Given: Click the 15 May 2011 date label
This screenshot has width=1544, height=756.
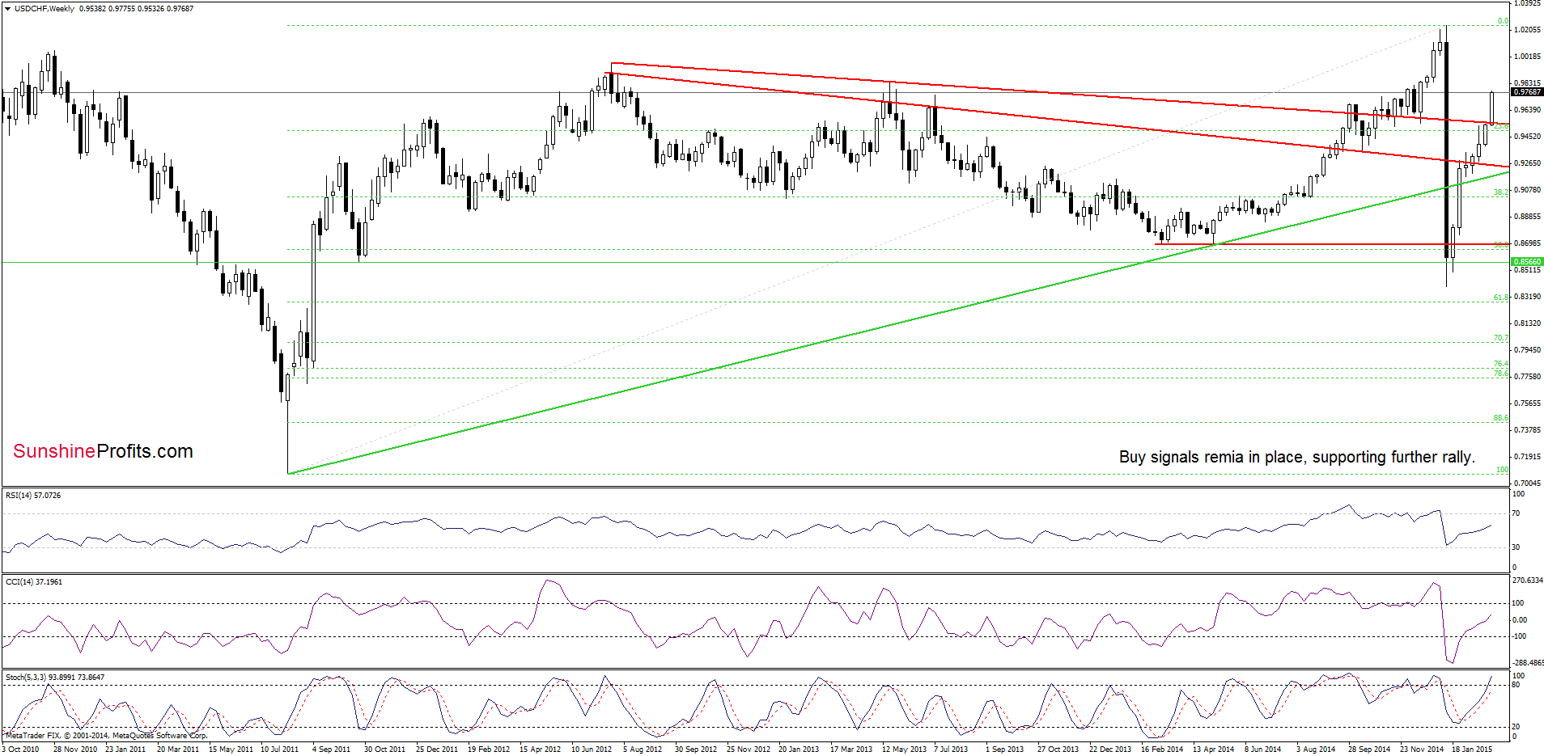Looking at the screenshot, I should pos(230,750).
